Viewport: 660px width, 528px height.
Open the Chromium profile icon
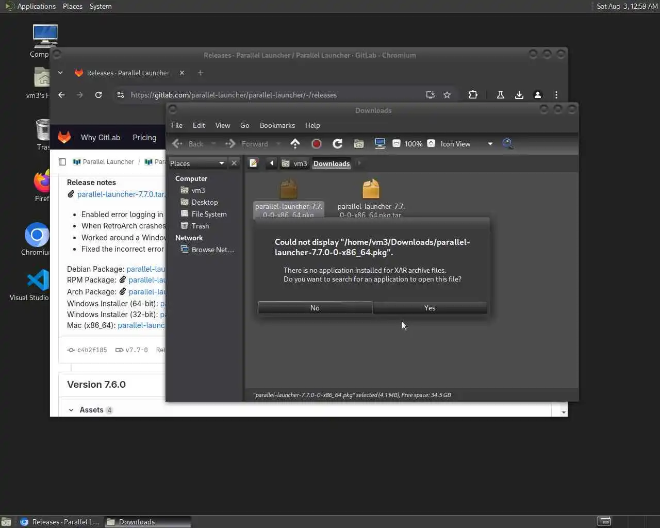pyautogui.click(x=537, y=95)
